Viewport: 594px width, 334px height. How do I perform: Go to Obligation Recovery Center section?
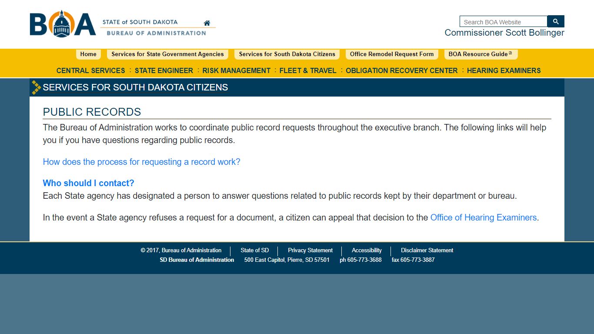click(x=402, y=70)
